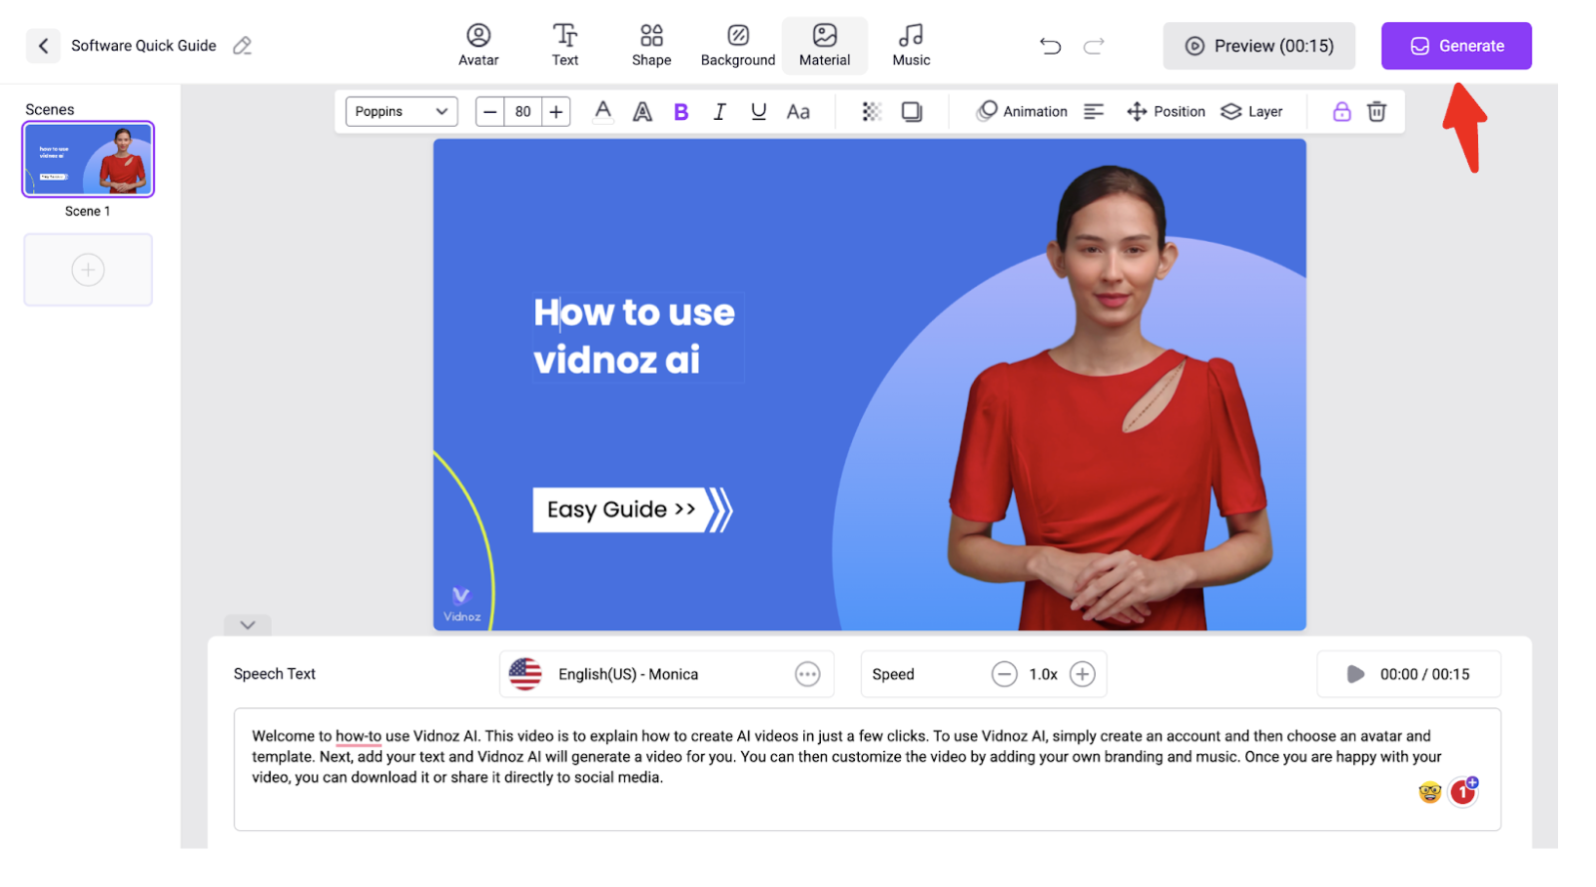Edit the project title with the pencil icon
Viewport: 1596px width, 887px height.
242,46
